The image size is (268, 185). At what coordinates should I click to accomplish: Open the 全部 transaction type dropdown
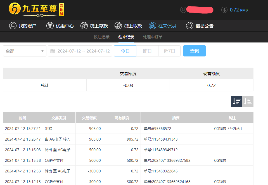(25, 51)
